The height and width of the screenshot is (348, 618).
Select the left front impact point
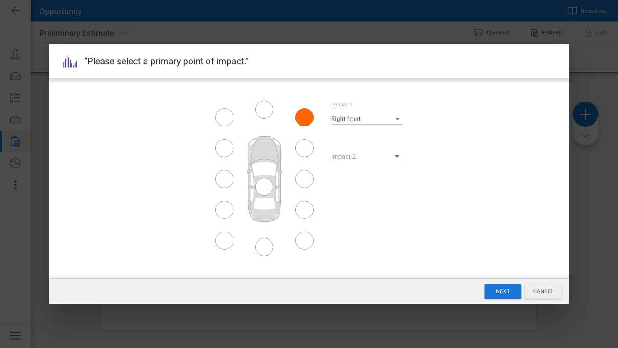point(224,117)
